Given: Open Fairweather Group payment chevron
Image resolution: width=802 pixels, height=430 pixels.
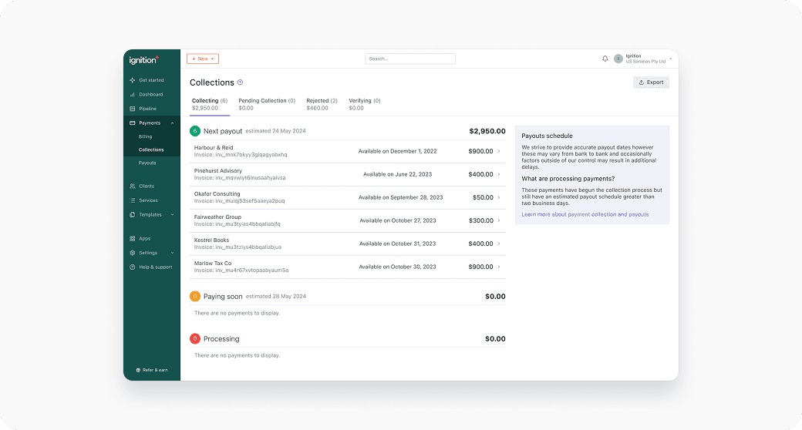Looking at the screenshot, I should [x=499, y=221].
